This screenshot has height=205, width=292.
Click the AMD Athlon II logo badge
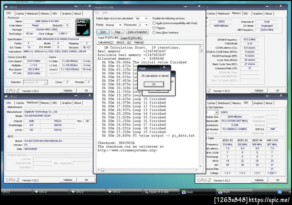tap(83, 27)
